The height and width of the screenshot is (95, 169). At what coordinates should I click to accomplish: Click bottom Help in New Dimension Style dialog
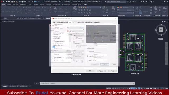pos(112,71)
